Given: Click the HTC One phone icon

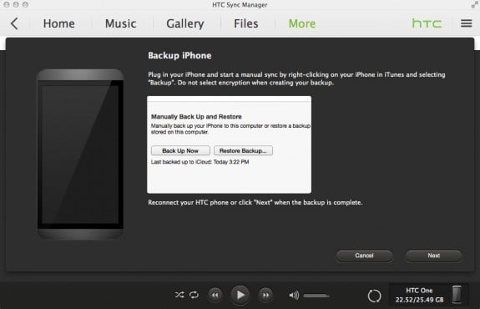Looking at the screenshot, I should pos(457,295).
